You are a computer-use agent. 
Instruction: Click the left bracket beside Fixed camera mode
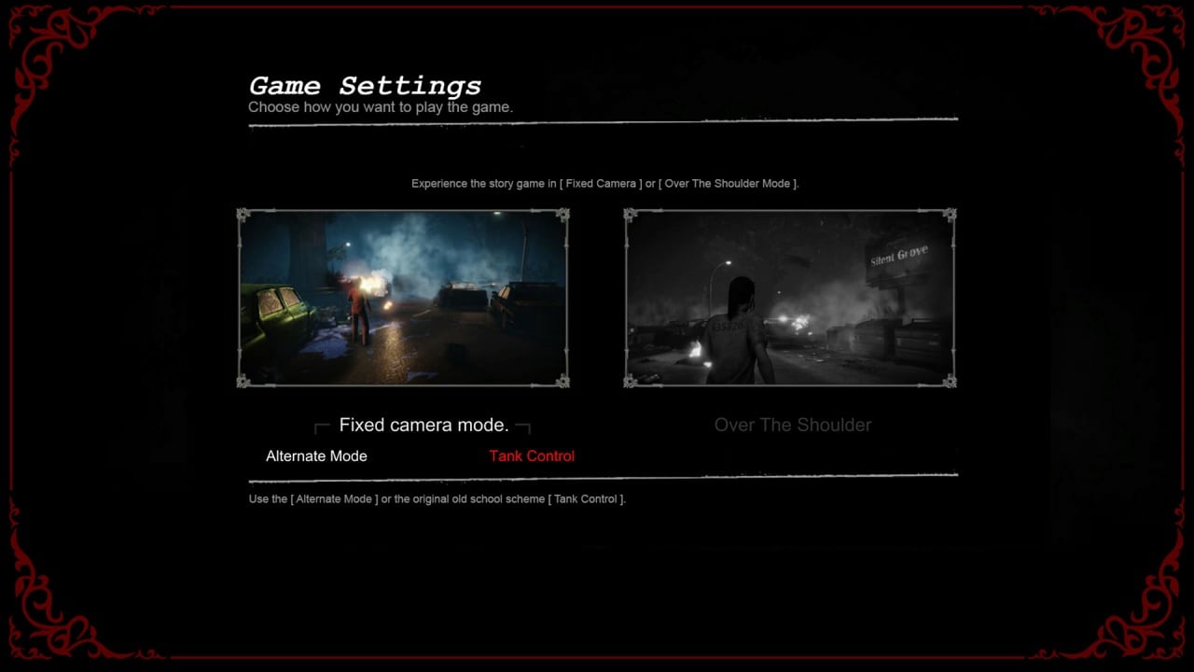(x=322, y=427)
